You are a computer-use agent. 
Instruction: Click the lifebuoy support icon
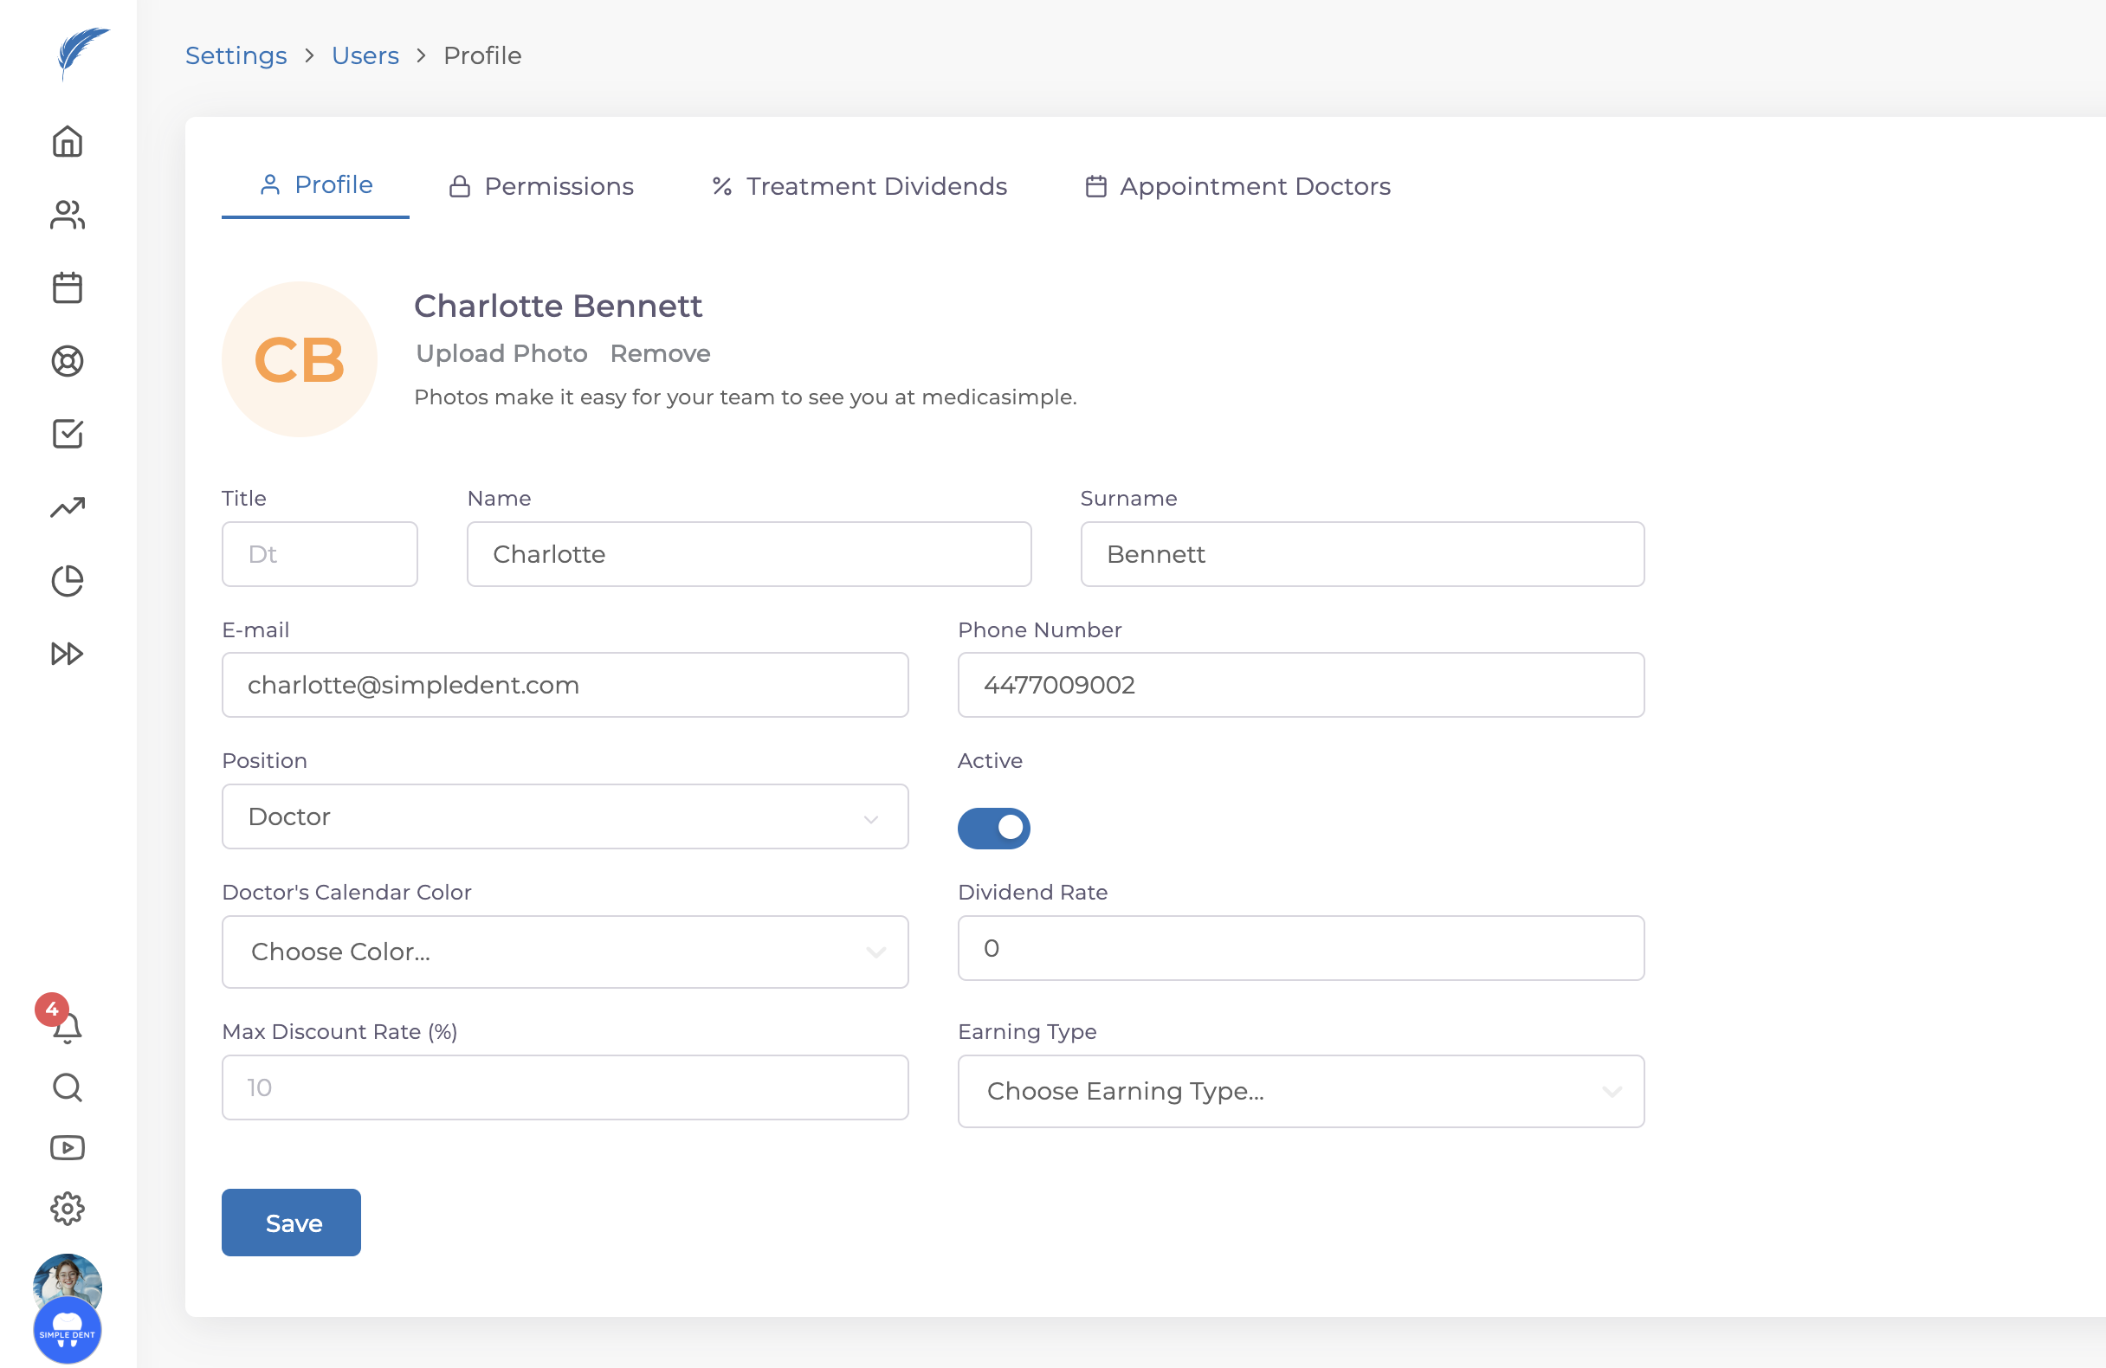tap(68, 361)
